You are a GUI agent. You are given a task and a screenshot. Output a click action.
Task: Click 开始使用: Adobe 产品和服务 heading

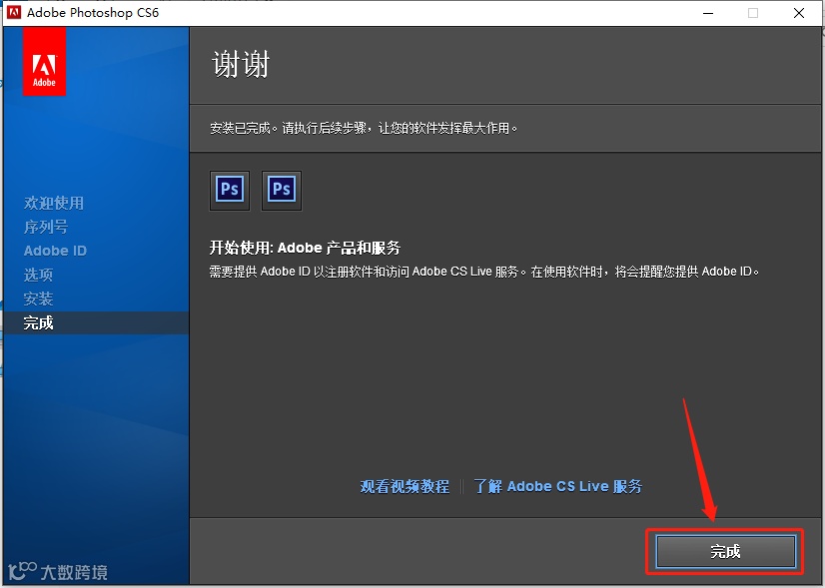coord(306,248)
